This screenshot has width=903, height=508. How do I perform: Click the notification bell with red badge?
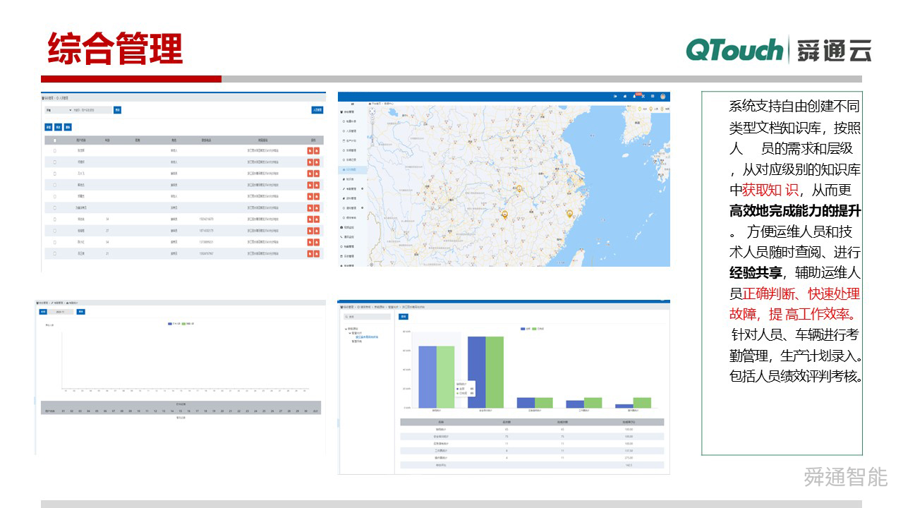[634, 96]
